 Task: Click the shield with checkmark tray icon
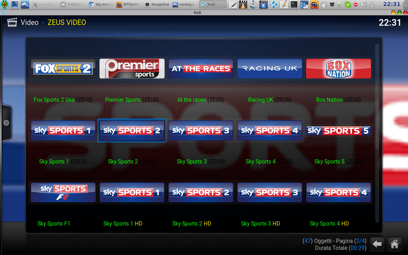[340, 5]
